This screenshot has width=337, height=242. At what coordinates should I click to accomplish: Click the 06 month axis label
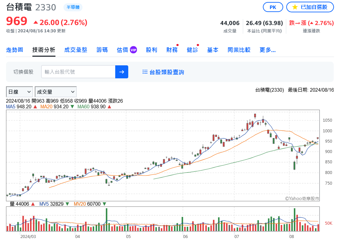185,236
